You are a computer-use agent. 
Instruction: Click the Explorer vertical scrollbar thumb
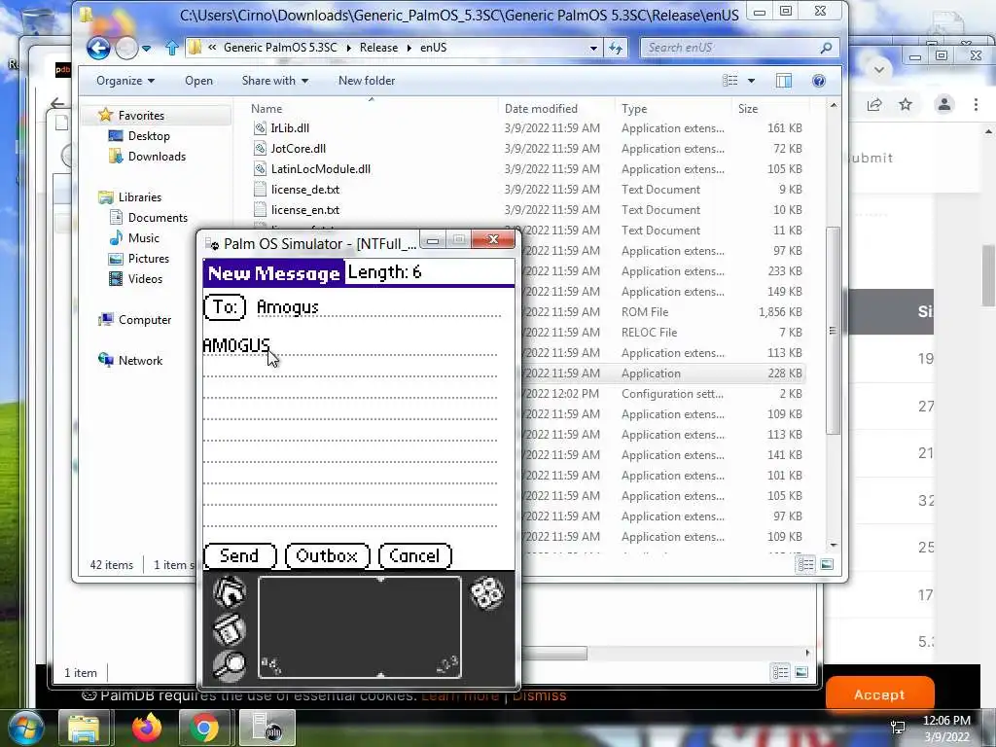[x=833, y=331]
